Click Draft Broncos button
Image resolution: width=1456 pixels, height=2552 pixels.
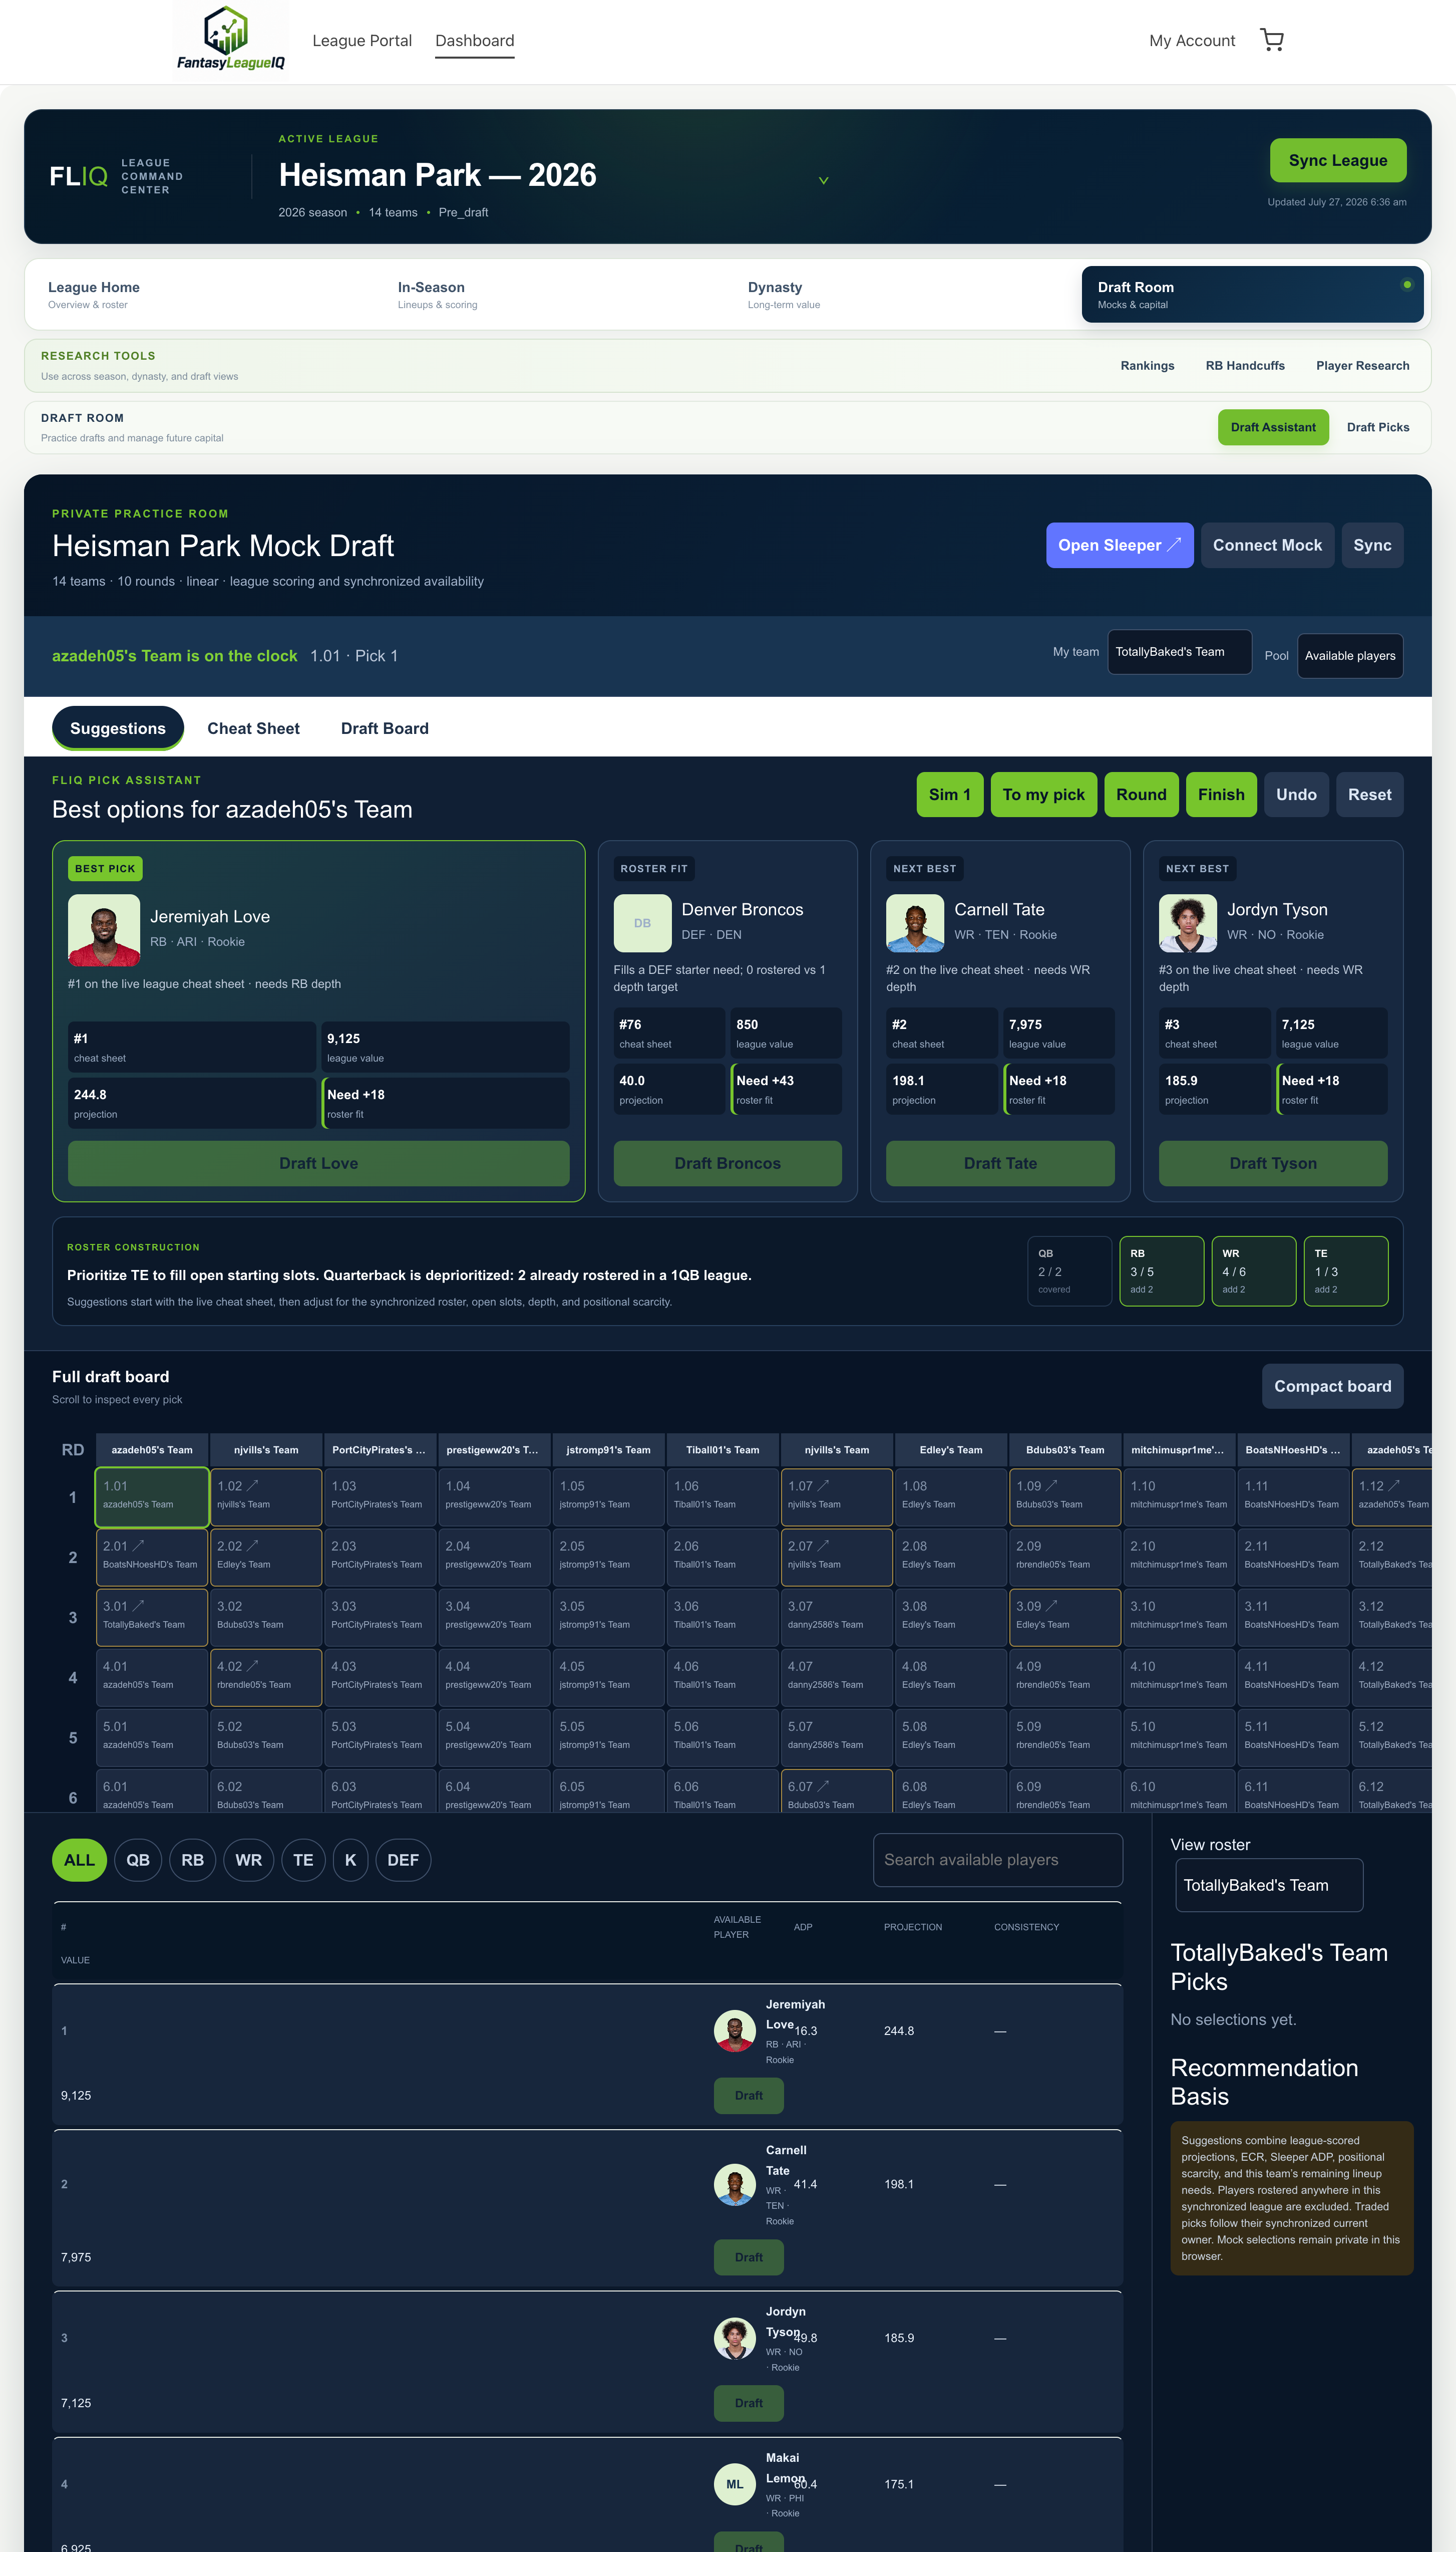[x=728, y=1163]
